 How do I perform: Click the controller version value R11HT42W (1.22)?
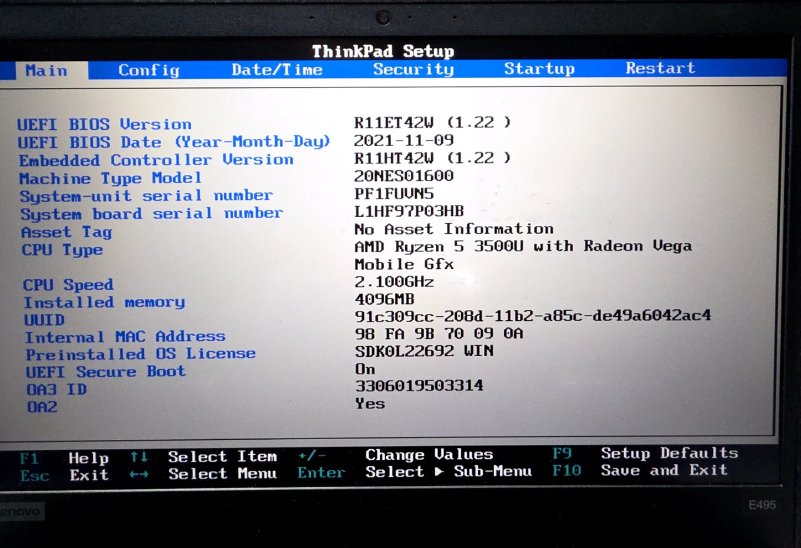pyautogui.click(x=433, y=158)
